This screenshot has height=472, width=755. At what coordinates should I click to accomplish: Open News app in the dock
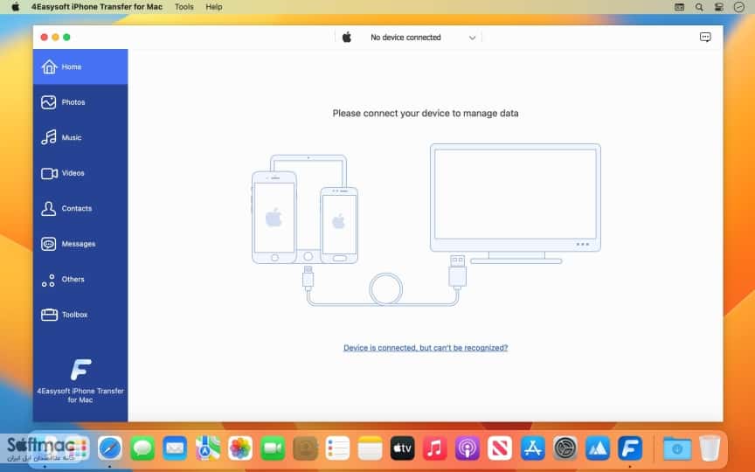(500, 448)
